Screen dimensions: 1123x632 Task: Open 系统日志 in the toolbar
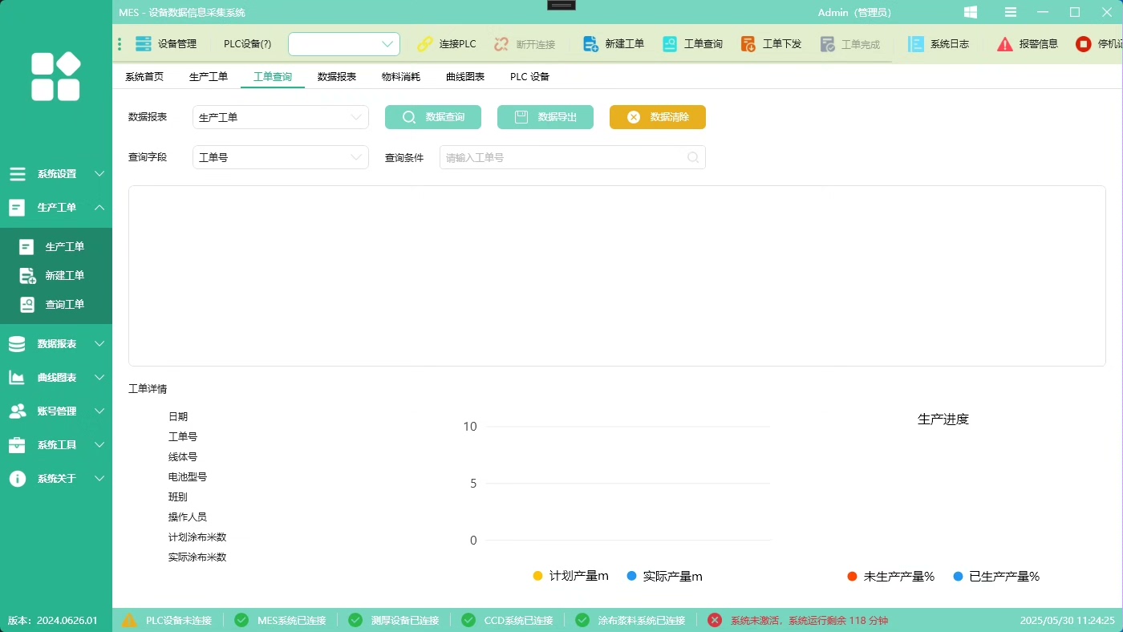[x=916, y=44]
